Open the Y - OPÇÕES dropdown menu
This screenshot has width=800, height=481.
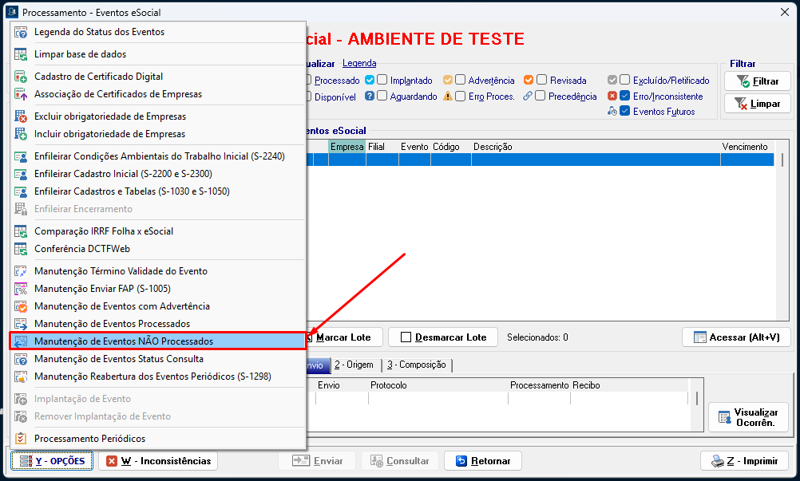(x=52, y=461)
